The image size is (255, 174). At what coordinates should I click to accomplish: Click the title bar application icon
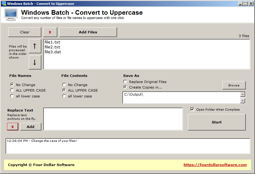coord(4,3)
